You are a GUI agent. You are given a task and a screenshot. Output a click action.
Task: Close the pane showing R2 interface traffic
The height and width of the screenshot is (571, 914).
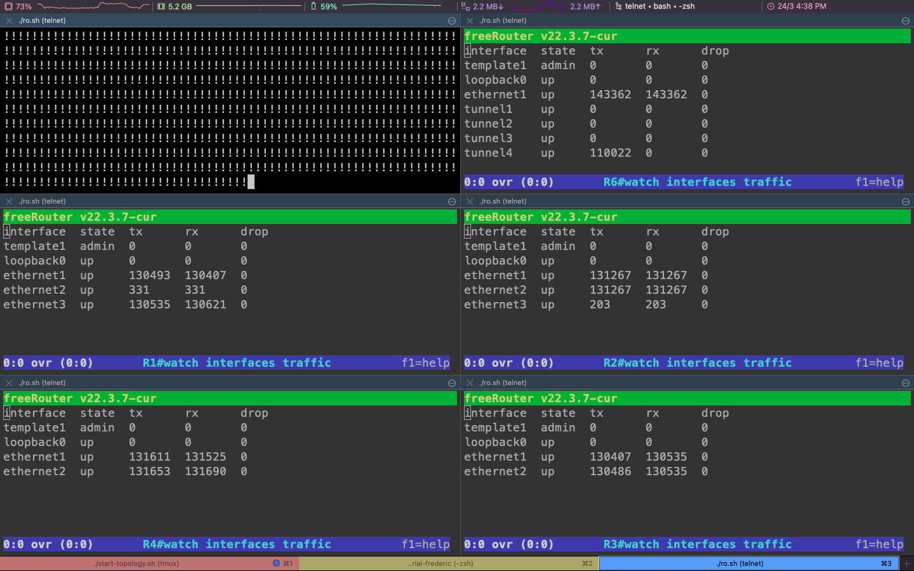pos(470,202)
